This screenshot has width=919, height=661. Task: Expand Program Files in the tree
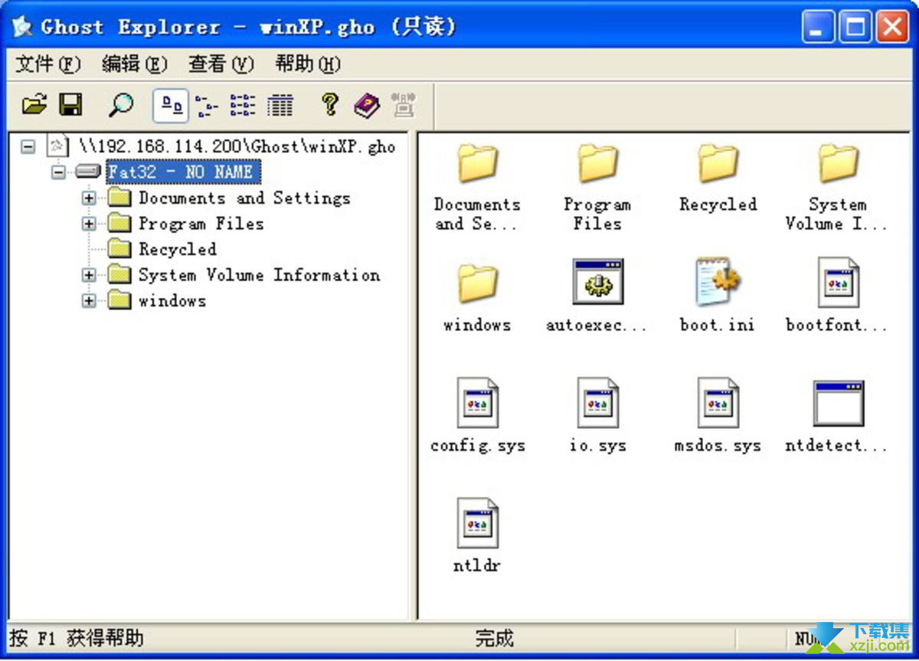pos(89,224)
